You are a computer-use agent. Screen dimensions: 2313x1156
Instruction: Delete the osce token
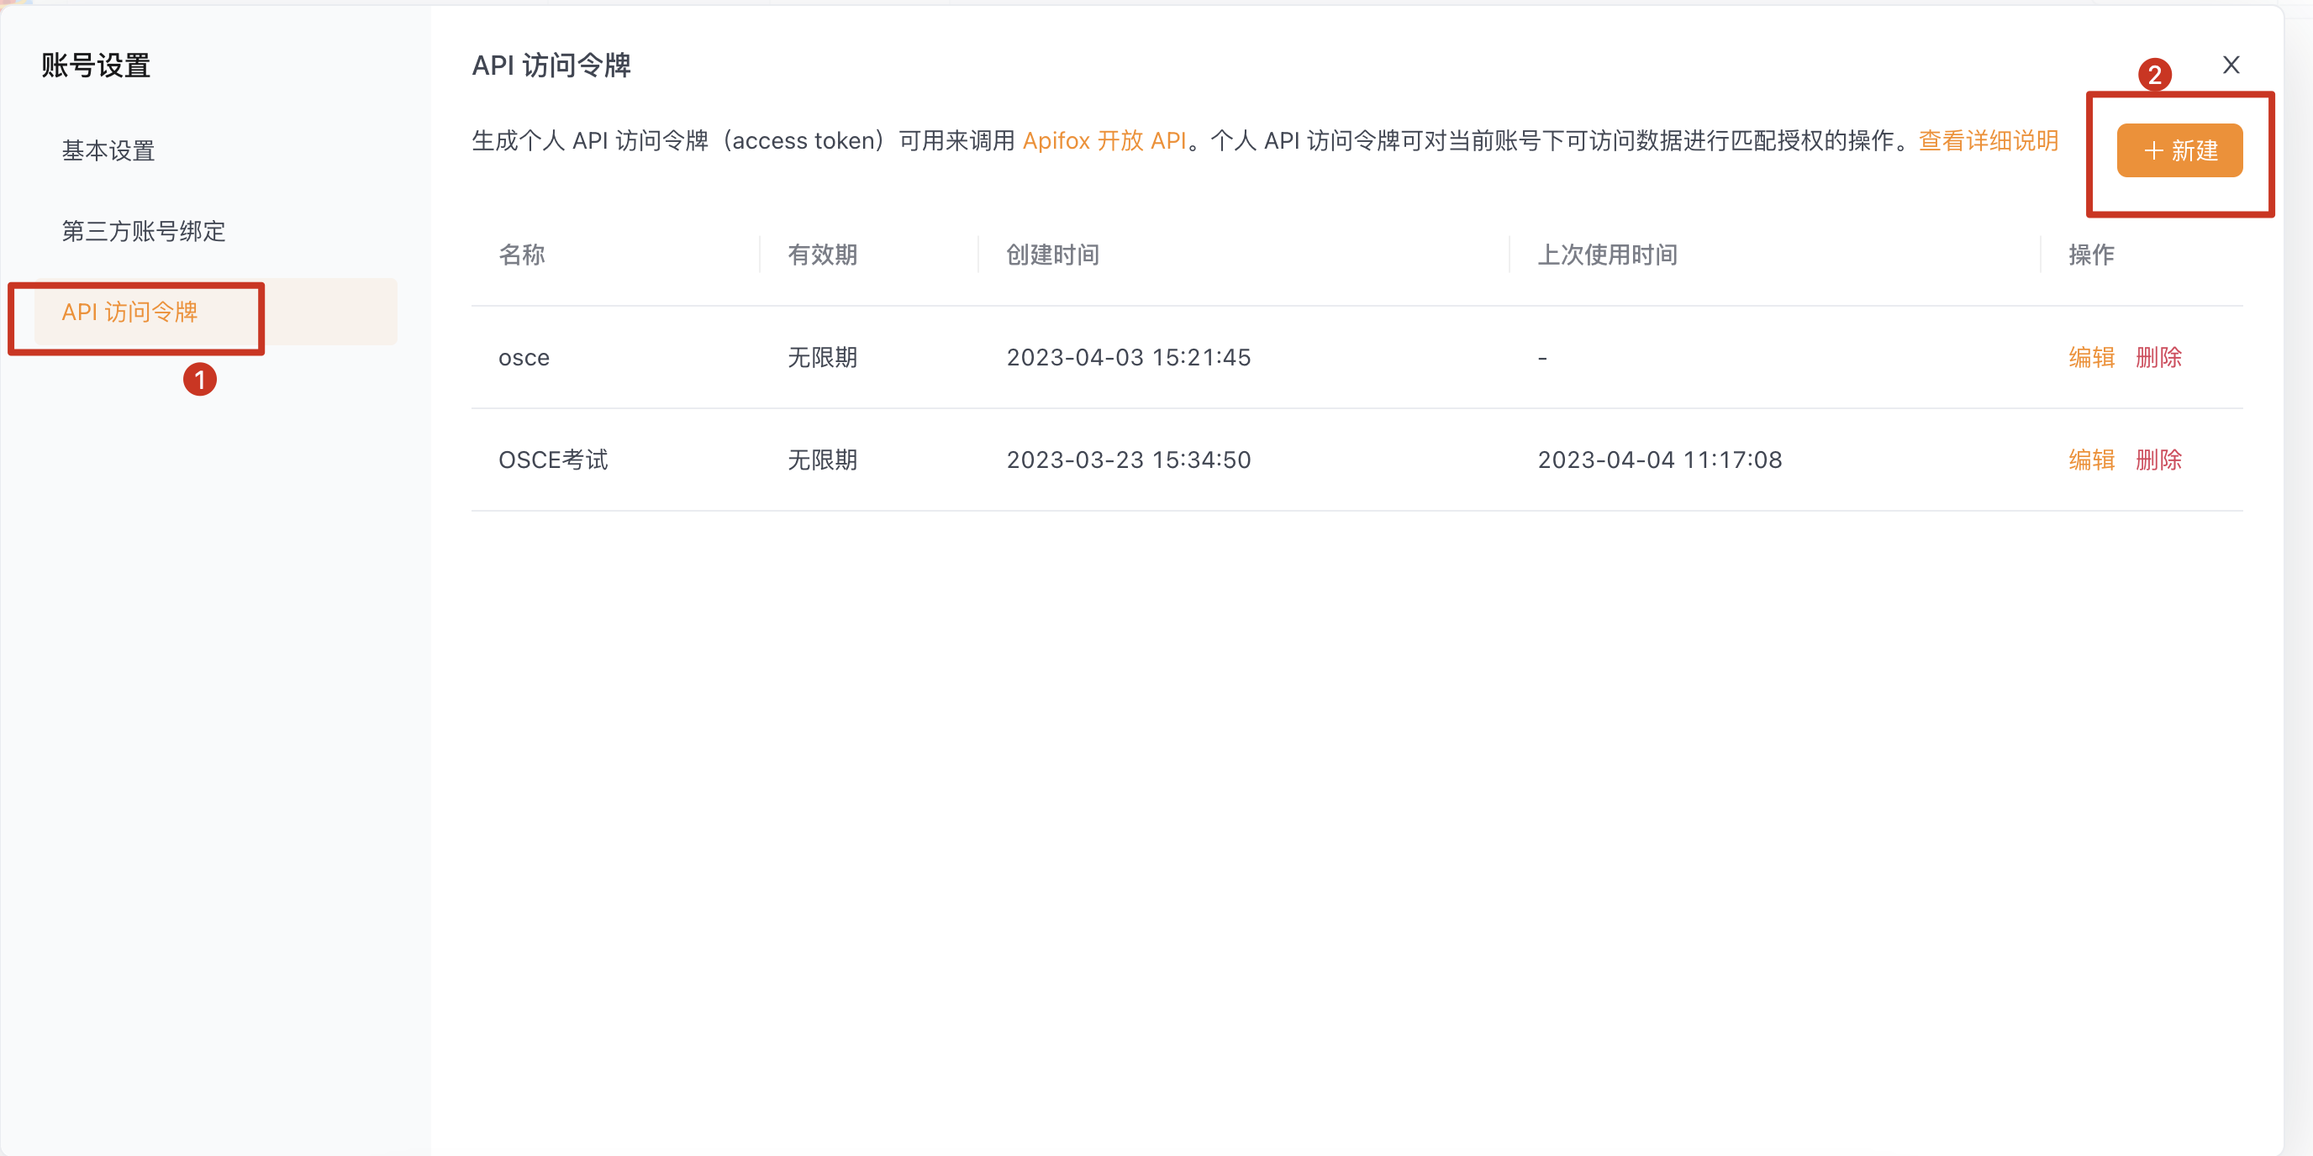click(2158, 357)
